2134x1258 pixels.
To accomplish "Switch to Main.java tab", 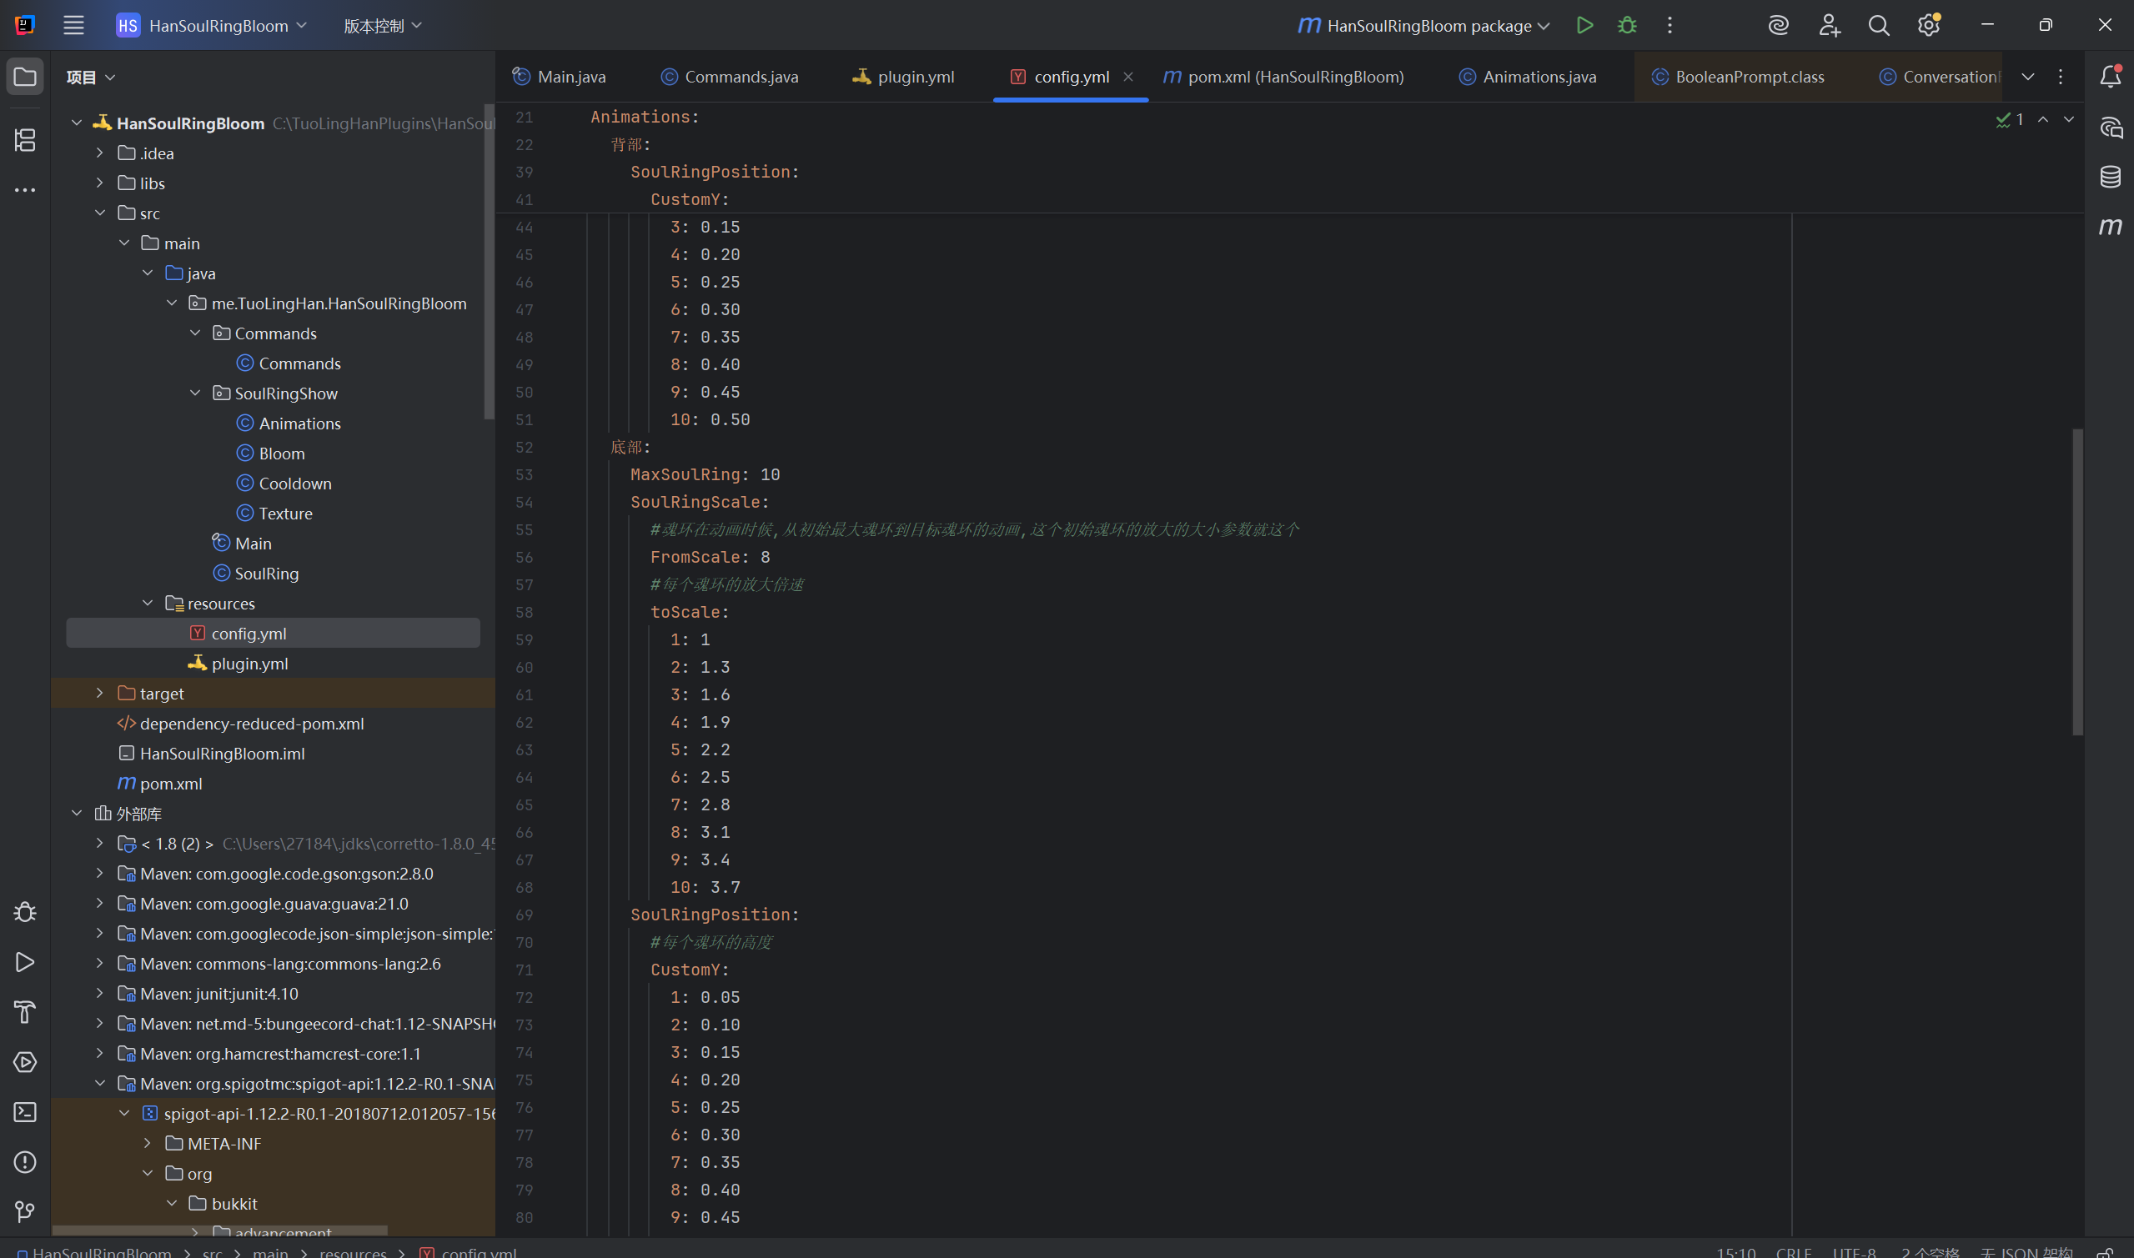I will tap(560, 78).
